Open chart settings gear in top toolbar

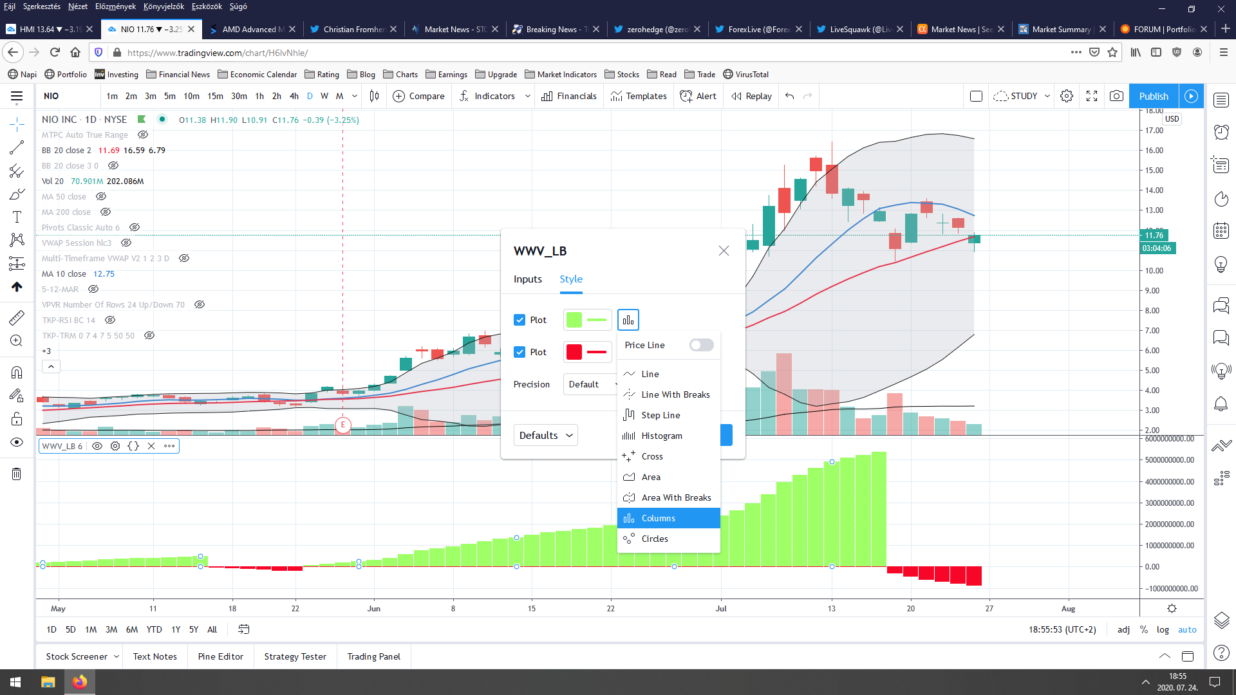pos(1067,96)
